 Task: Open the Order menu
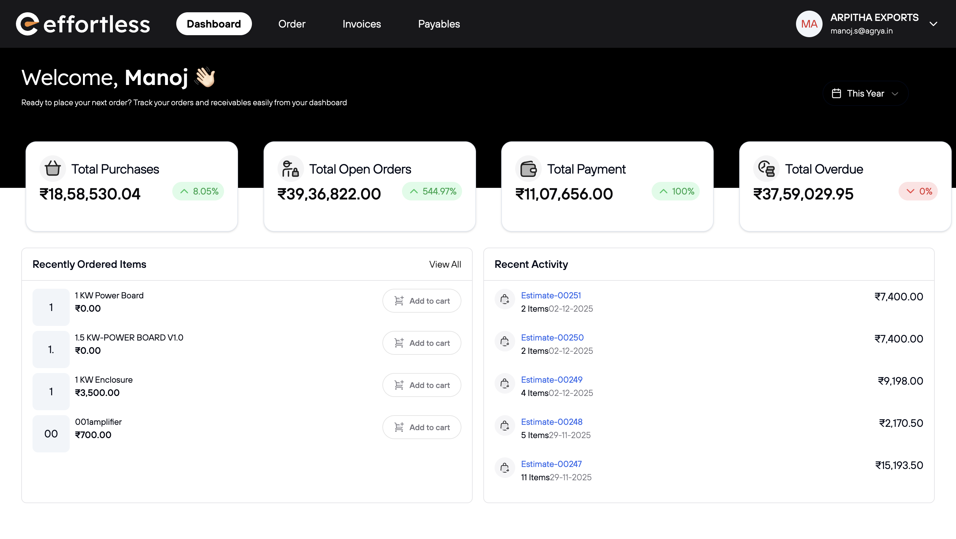(x=292, y=24)
